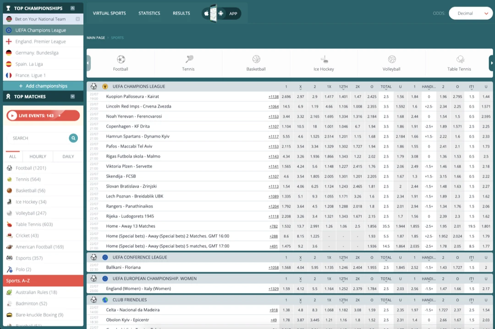Pick odds 14.5 for Lincoln Red Imps win
Screen dimensions: 495x329
pos(286,106)
